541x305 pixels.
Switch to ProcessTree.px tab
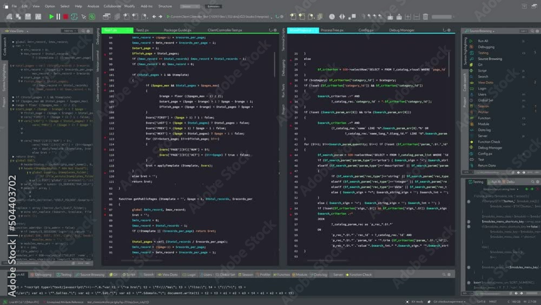click(332, 30)
